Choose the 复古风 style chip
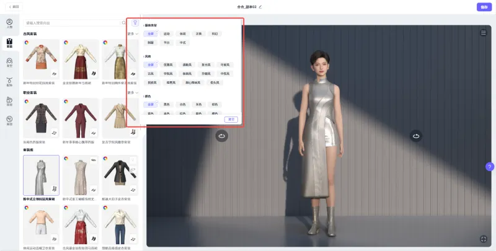This screenshot has width=496, height=251. coord(206,64)
